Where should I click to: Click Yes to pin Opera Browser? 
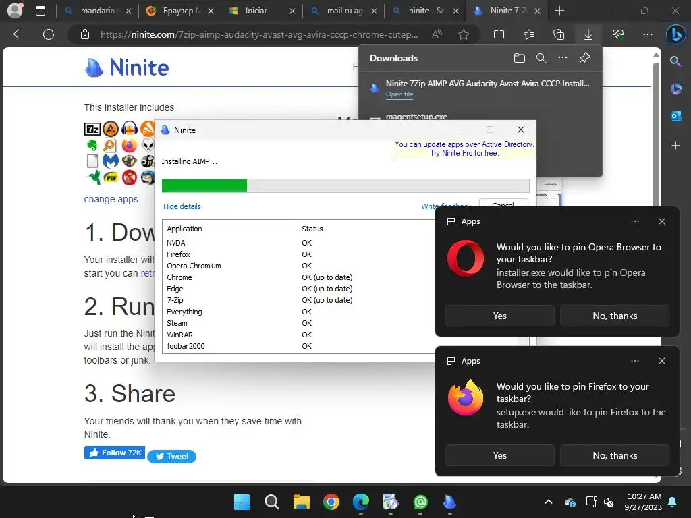[500, 316]
